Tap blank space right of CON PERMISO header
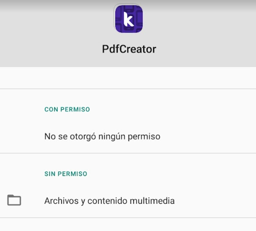The width and height of the screenshot is (256, 231). (x=172, y=109)
